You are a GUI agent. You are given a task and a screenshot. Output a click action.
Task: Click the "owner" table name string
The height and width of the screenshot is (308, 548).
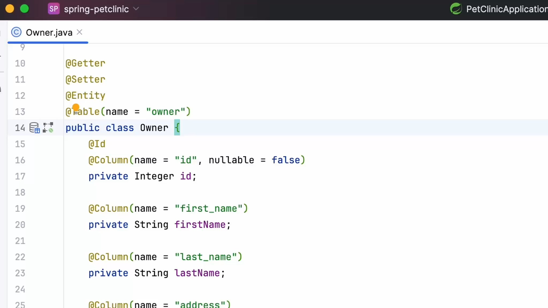pyautogui.click(x=166, y=112)
